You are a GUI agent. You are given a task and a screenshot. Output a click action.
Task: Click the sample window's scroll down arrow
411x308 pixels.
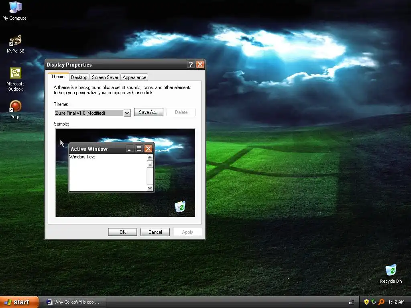tap(150, 188)
